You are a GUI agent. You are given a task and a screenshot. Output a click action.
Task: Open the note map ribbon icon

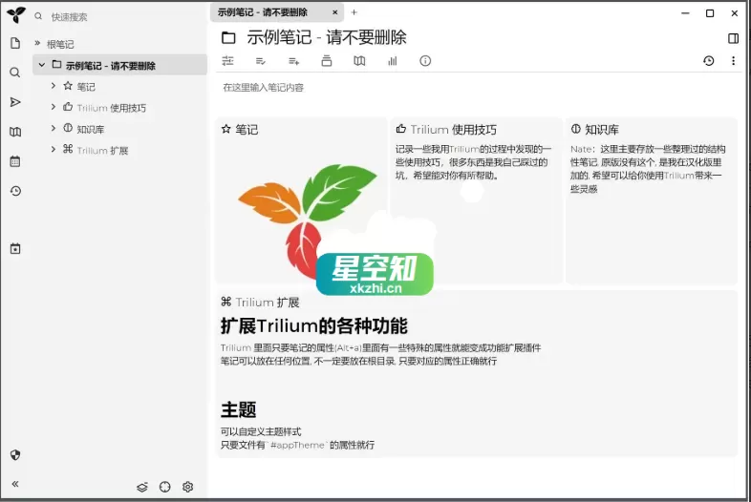coord(359,61)
